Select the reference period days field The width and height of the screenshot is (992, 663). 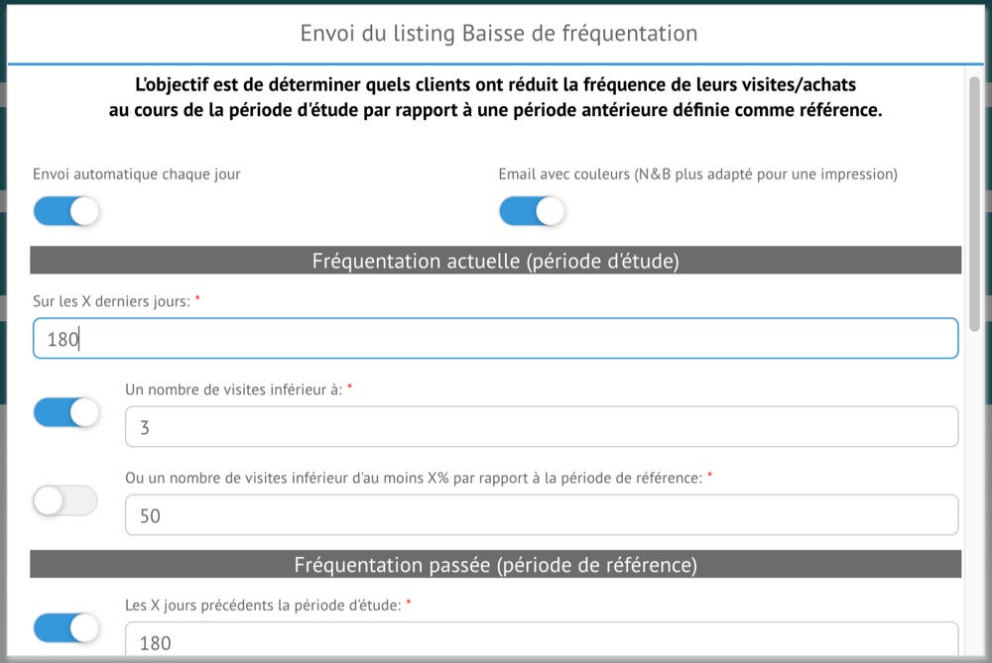pyautogui.click(x=542, y=642)
